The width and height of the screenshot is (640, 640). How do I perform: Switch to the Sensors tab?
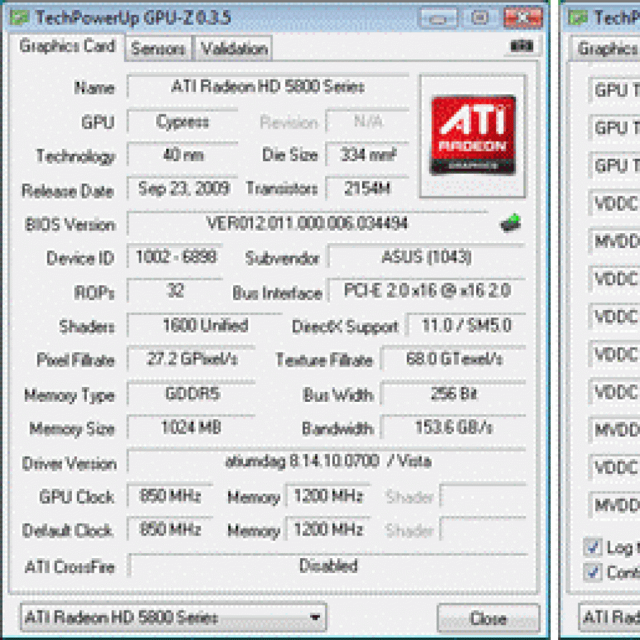pyautogui.click(x=158, y=49)
